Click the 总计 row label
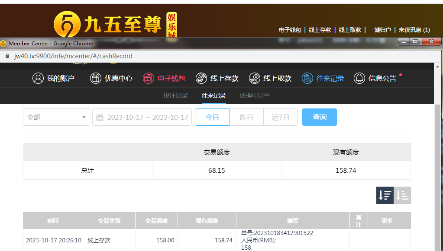This screenshot has height=251, width=443. pos(87,171)
